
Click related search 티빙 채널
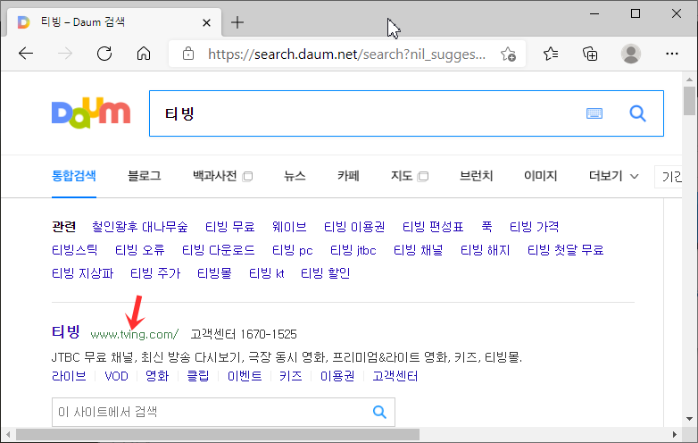click(418, 250)
